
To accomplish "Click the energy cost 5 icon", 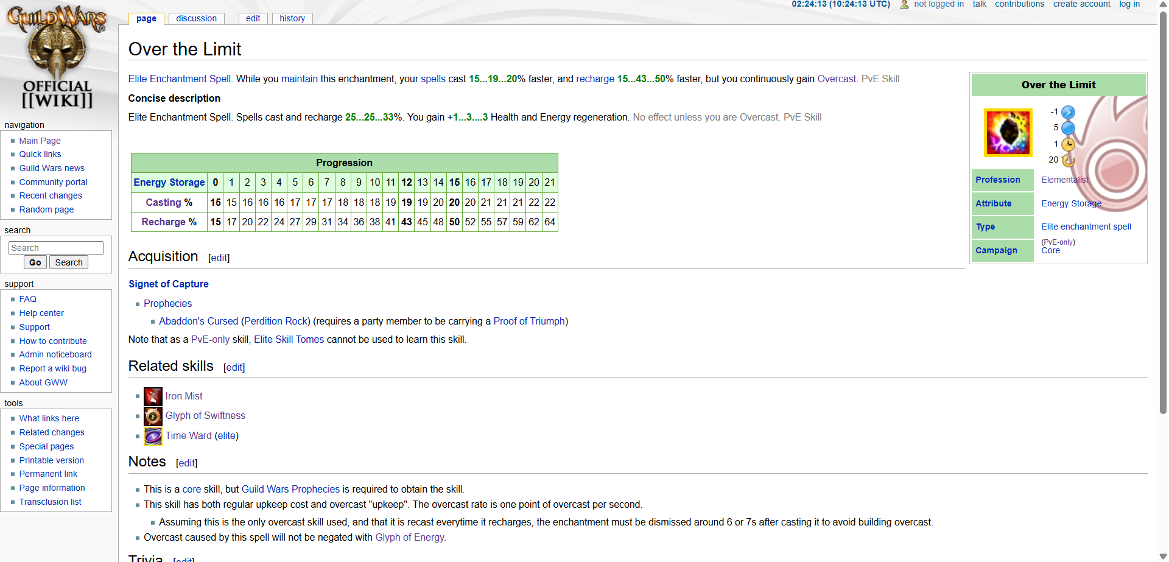I will click(x=1068, y=128).
